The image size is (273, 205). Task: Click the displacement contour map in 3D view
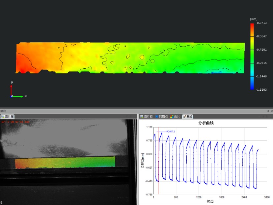click(130, 58)
